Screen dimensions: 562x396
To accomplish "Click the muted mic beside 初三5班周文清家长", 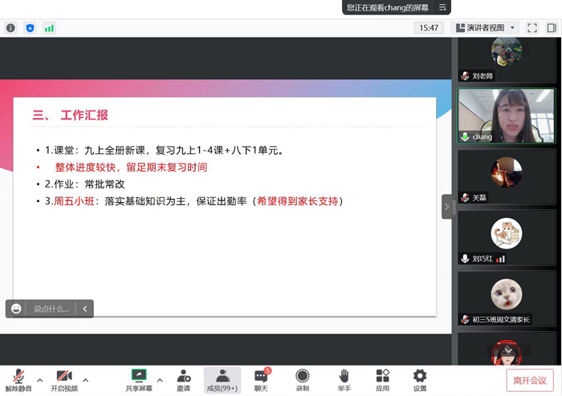I will tap(465, 319).
